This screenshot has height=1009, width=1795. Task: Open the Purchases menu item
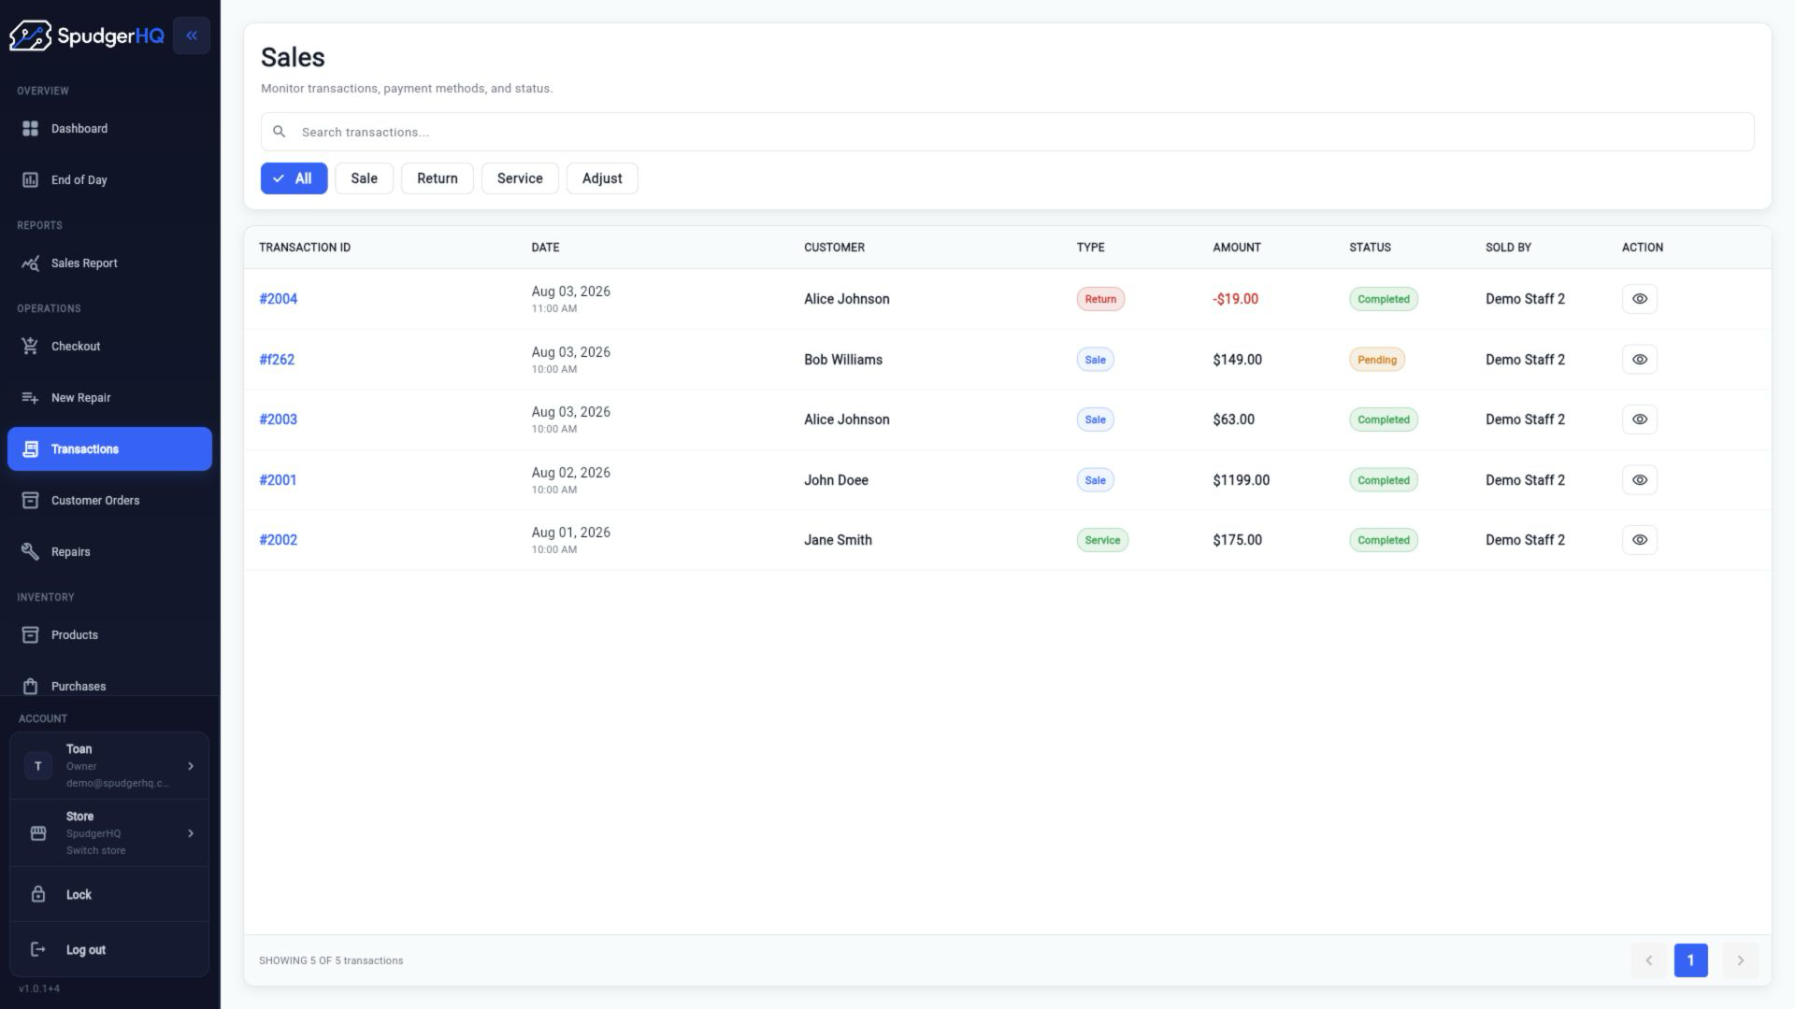point(109,686)
